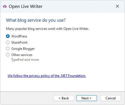Click the What blog service heading
Screen dimensions: 125x105
click(x=36, y=20)
